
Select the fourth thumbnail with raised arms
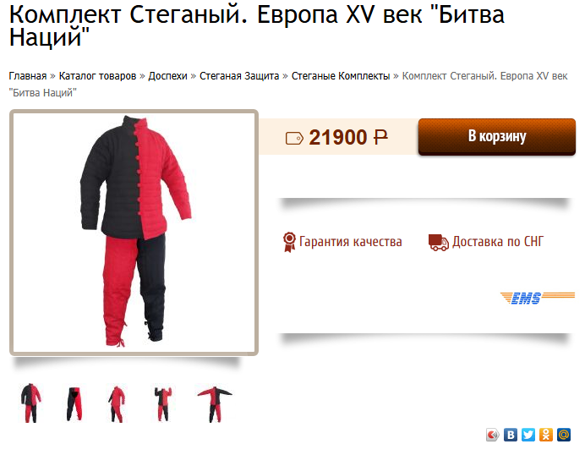tap(163, 404)
